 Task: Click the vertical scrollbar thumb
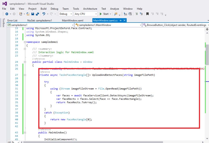click(x=207, y=54)
